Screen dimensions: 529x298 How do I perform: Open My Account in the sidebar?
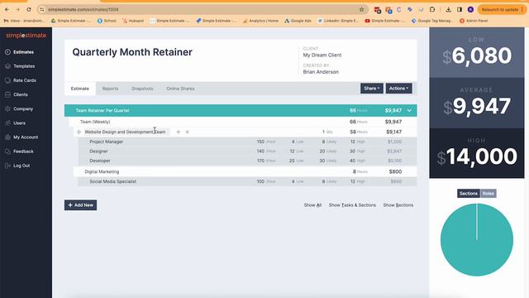pos(21,137)
